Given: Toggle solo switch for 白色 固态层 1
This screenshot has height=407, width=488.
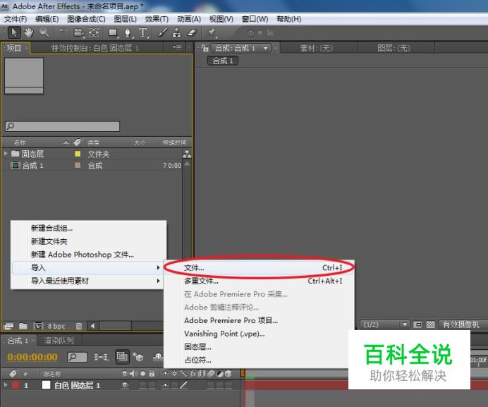Looking at the screenshot, I should [143, 386].
